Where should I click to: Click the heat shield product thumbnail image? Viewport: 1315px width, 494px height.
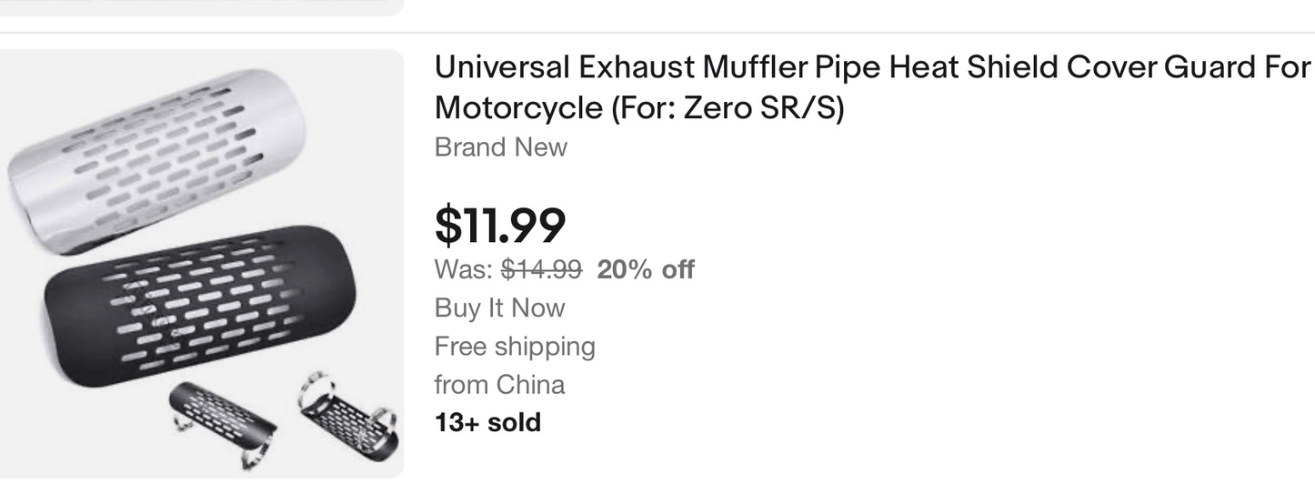pyautogui.click(x=202, y=264)
